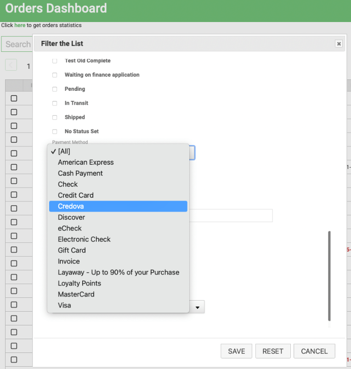Select the [All] payment option
Screen dimensions: 351x369
pyautogui.click(x=64, y=151)
